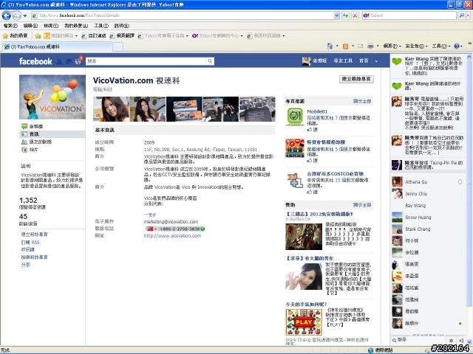This screenshot has width=473, height=354.
Task: Open the Tools menu in menu bar
Action: [x=101, y=26]
